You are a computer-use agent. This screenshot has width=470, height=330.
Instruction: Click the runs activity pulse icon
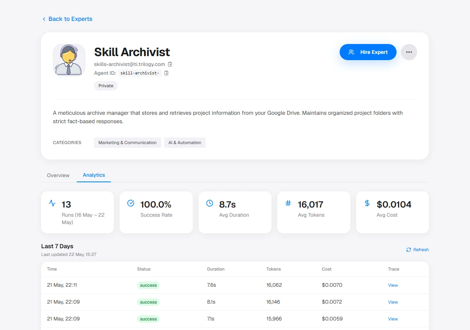(x=52, y=203)
